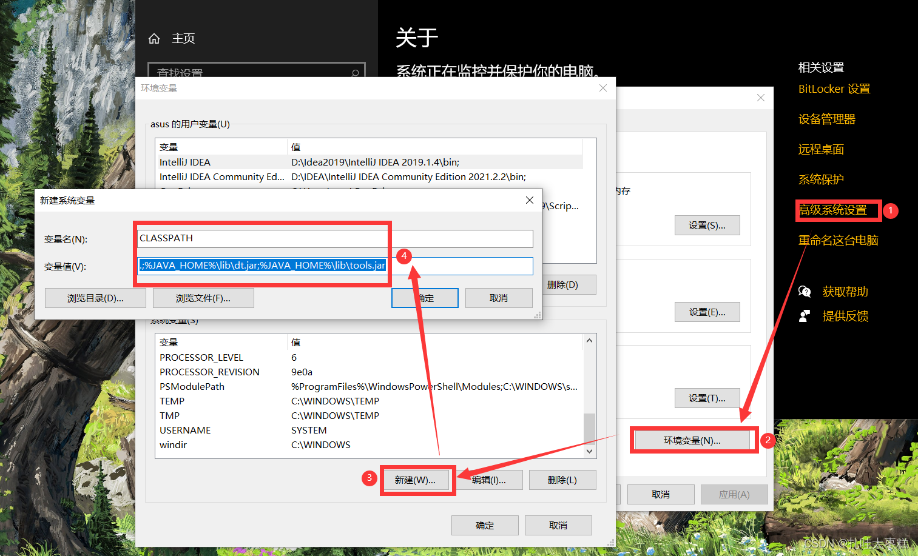The width and height of the screenshot is (918, 556).
Task: Confirm new variable with 确定 button
Action: click(x=425, y=298)
